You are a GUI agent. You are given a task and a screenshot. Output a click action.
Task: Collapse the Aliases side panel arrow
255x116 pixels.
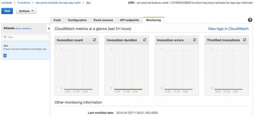(x=49, y=28)
